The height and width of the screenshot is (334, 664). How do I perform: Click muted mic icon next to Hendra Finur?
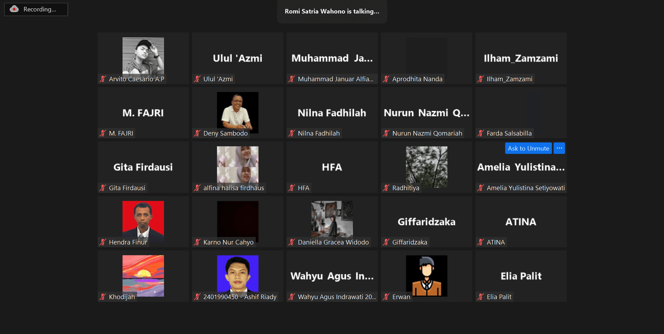tap(103, 242)
